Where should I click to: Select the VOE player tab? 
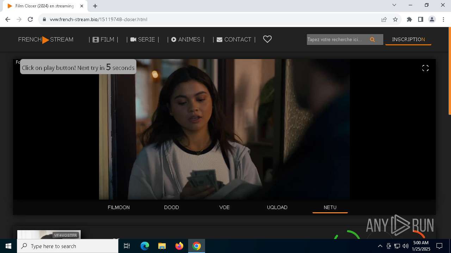click(224, 207)
